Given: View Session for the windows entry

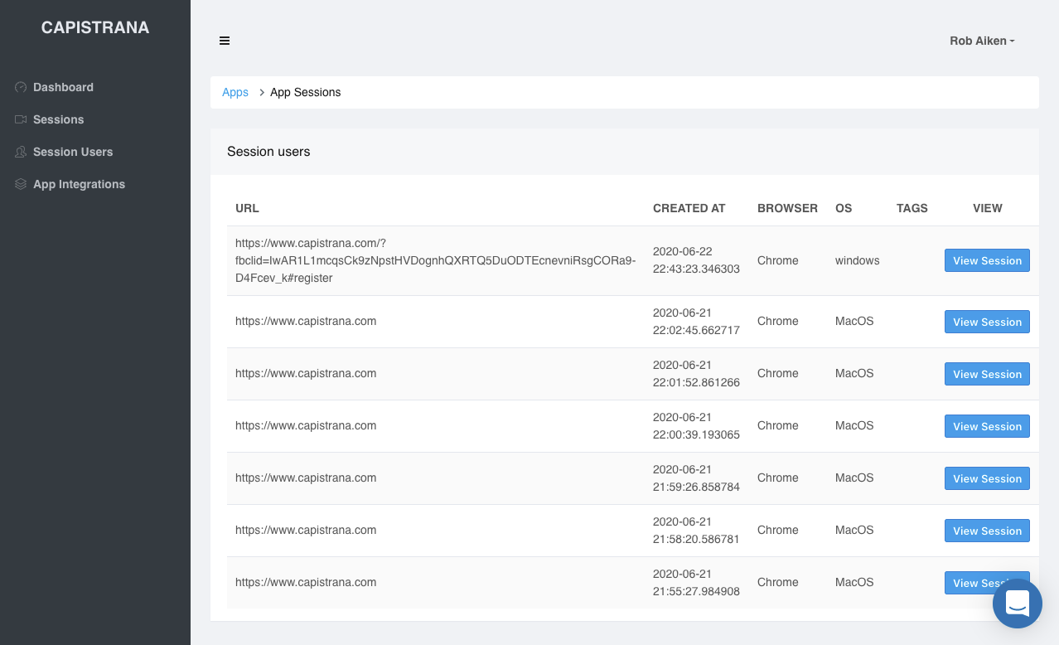Looking at the screenshot, I should coord(987,260).
